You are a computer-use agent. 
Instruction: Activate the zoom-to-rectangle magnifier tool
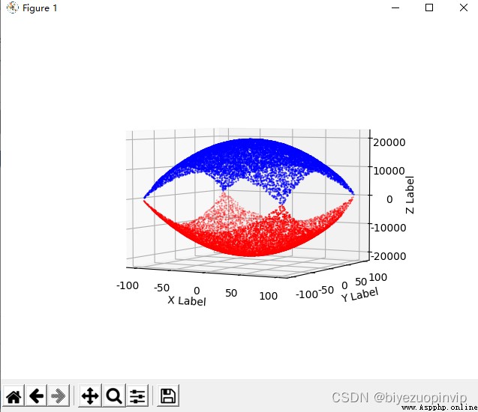114,396
